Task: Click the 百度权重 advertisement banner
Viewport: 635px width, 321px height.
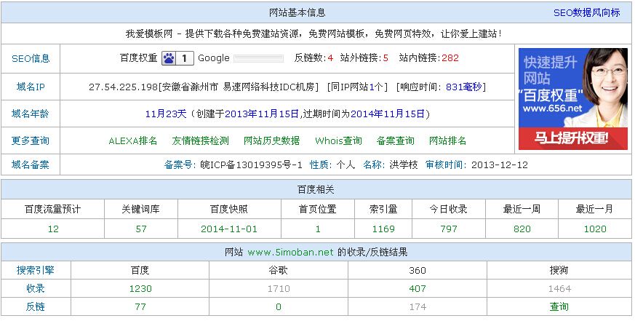Action: [x=573, y=99]
